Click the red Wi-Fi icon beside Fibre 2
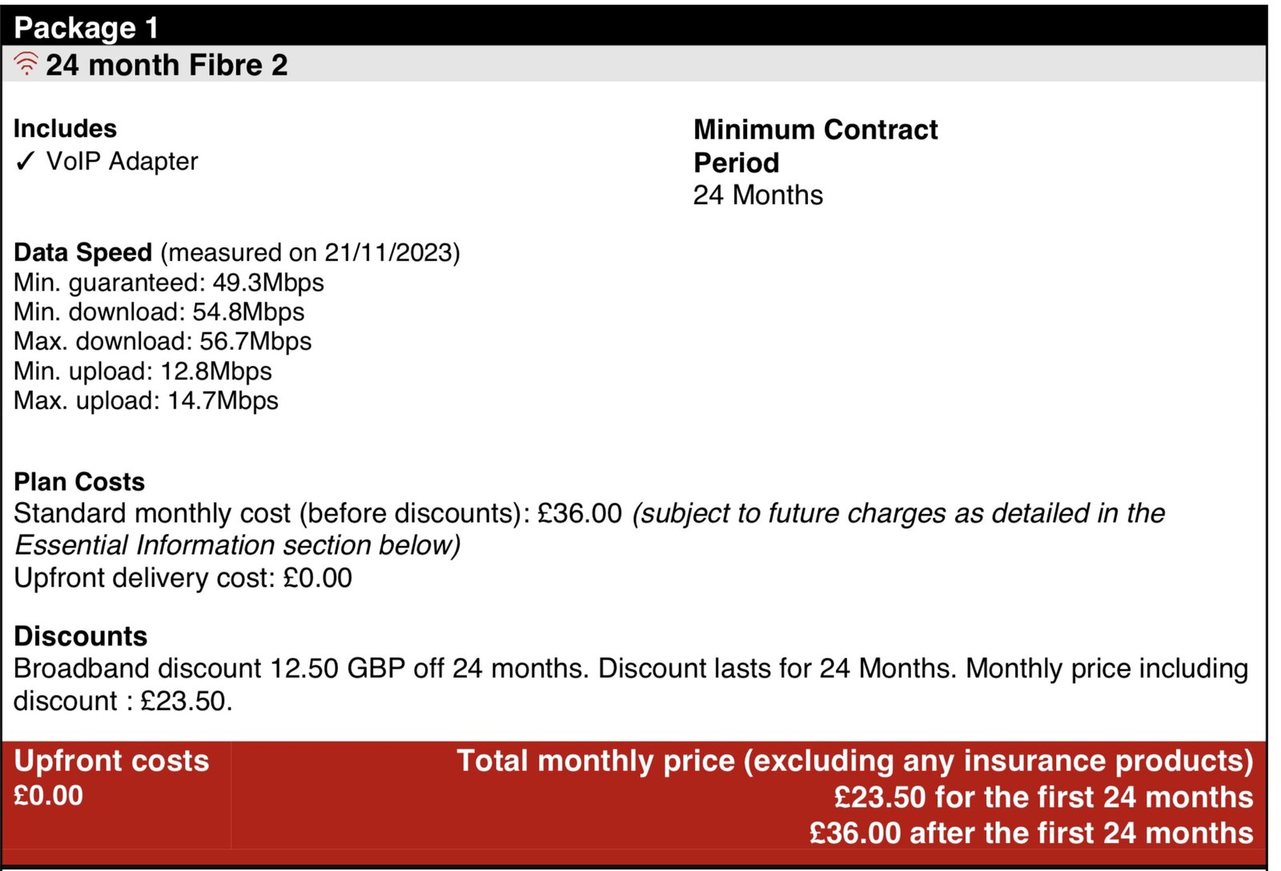1281x871 pixels. [x=26, y=64]
